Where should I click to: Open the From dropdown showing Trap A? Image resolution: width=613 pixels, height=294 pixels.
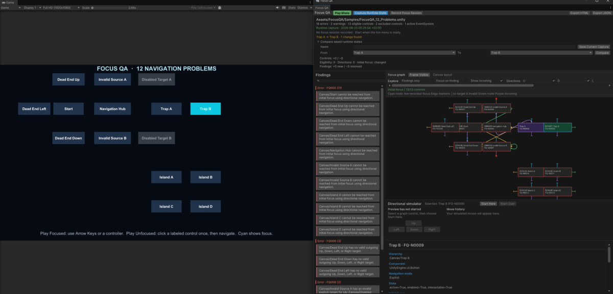pos(404,52)
